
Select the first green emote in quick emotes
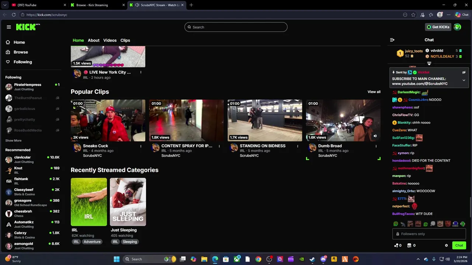click(x=396, y=224)
